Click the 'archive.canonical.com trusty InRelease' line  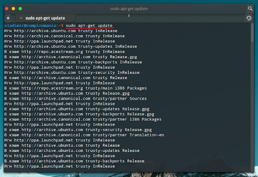(64, 36)
